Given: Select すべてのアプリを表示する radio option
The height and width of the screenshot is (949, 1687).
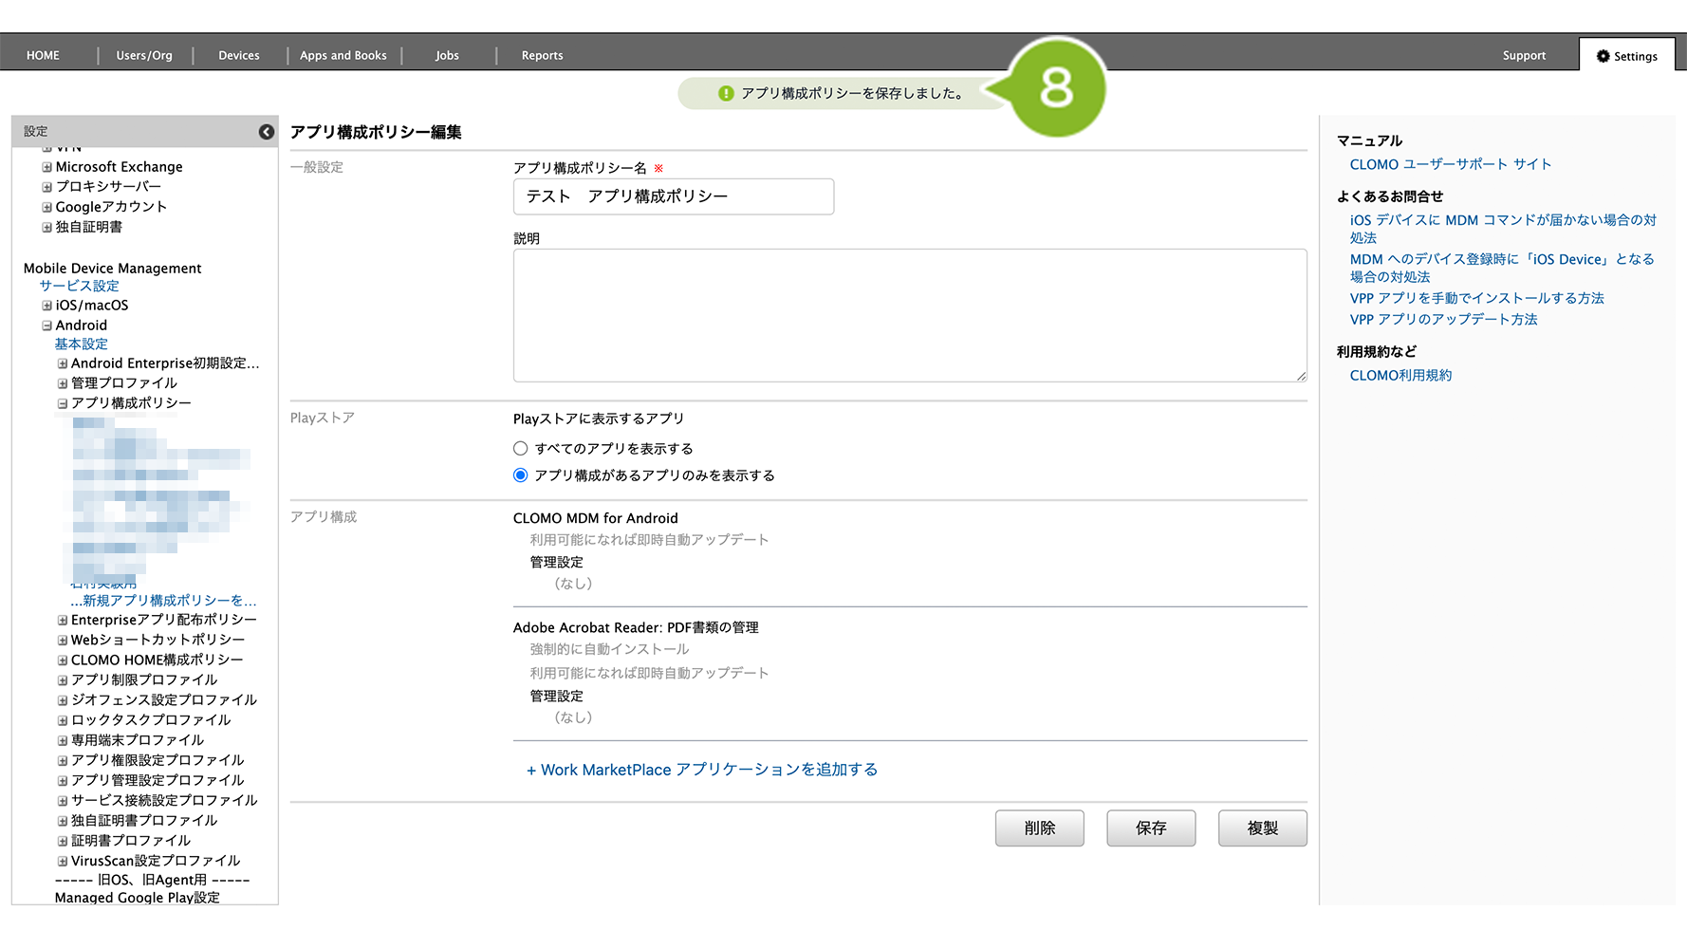Looking at the screenshot, I should click(x=520, y=449).
